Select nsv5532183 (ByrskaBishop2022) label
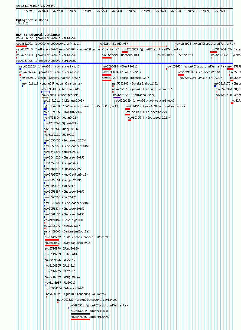This screenshot has height=330, width=241. click(x=136, y=83)
